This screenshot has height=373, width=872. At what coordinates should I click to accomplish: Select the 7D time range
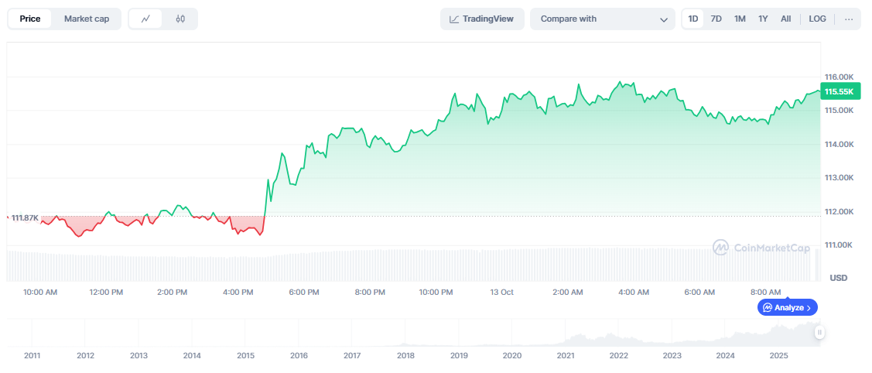[716, 19]
